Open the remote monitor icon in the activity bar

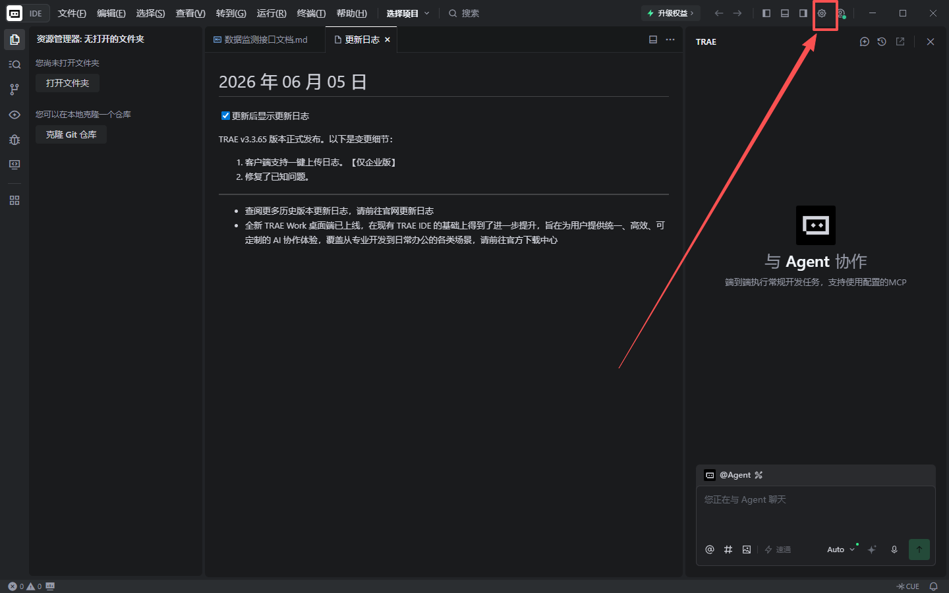pyautogui.click(x=14, y=165)
